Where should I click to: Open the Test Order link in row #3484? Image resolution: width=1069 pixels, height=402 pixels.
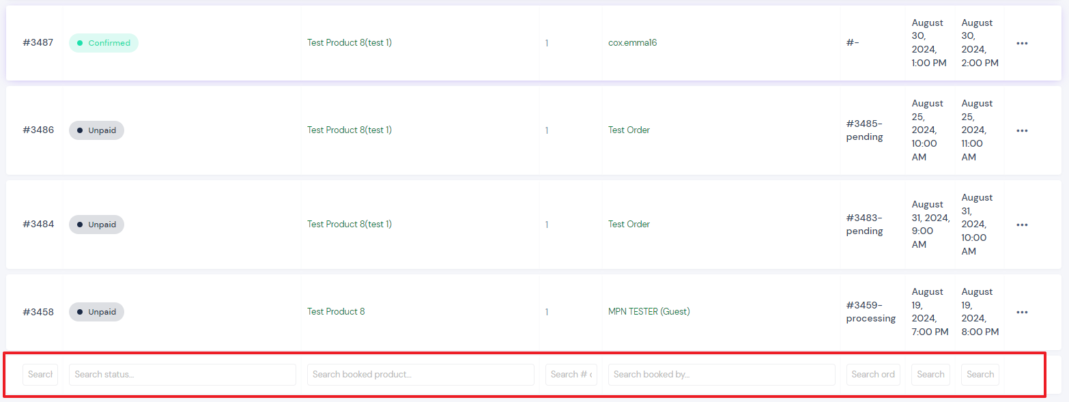[x=629, y=225]
